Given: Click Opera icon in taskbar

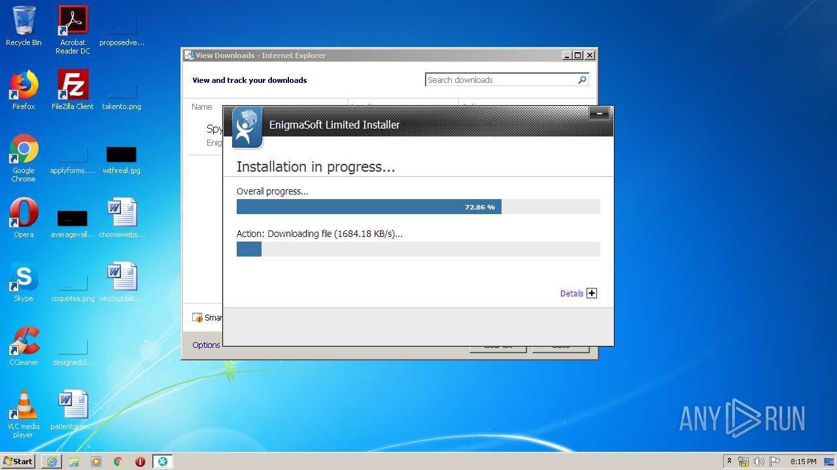Looking at the screenshot, I should pyautogui.click(x=140, y=462).
